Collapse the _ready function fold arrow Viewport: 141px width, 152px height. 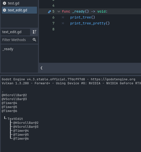pyautogui.click(x=59, y=12)
